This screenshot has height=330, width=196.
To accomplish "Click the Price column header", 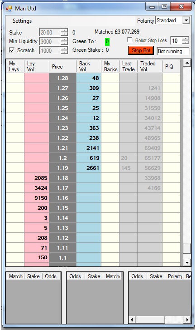I will pos(62,66).
